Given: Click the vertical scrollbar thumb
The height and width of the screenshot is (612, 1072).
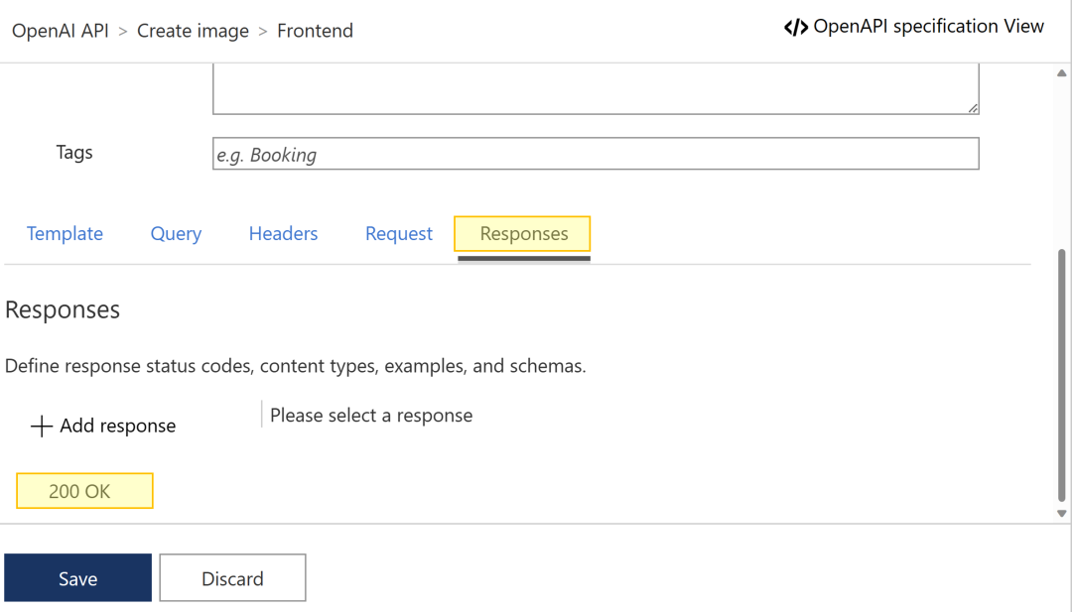Looking at the screenshot, I should pos(1061,377).
